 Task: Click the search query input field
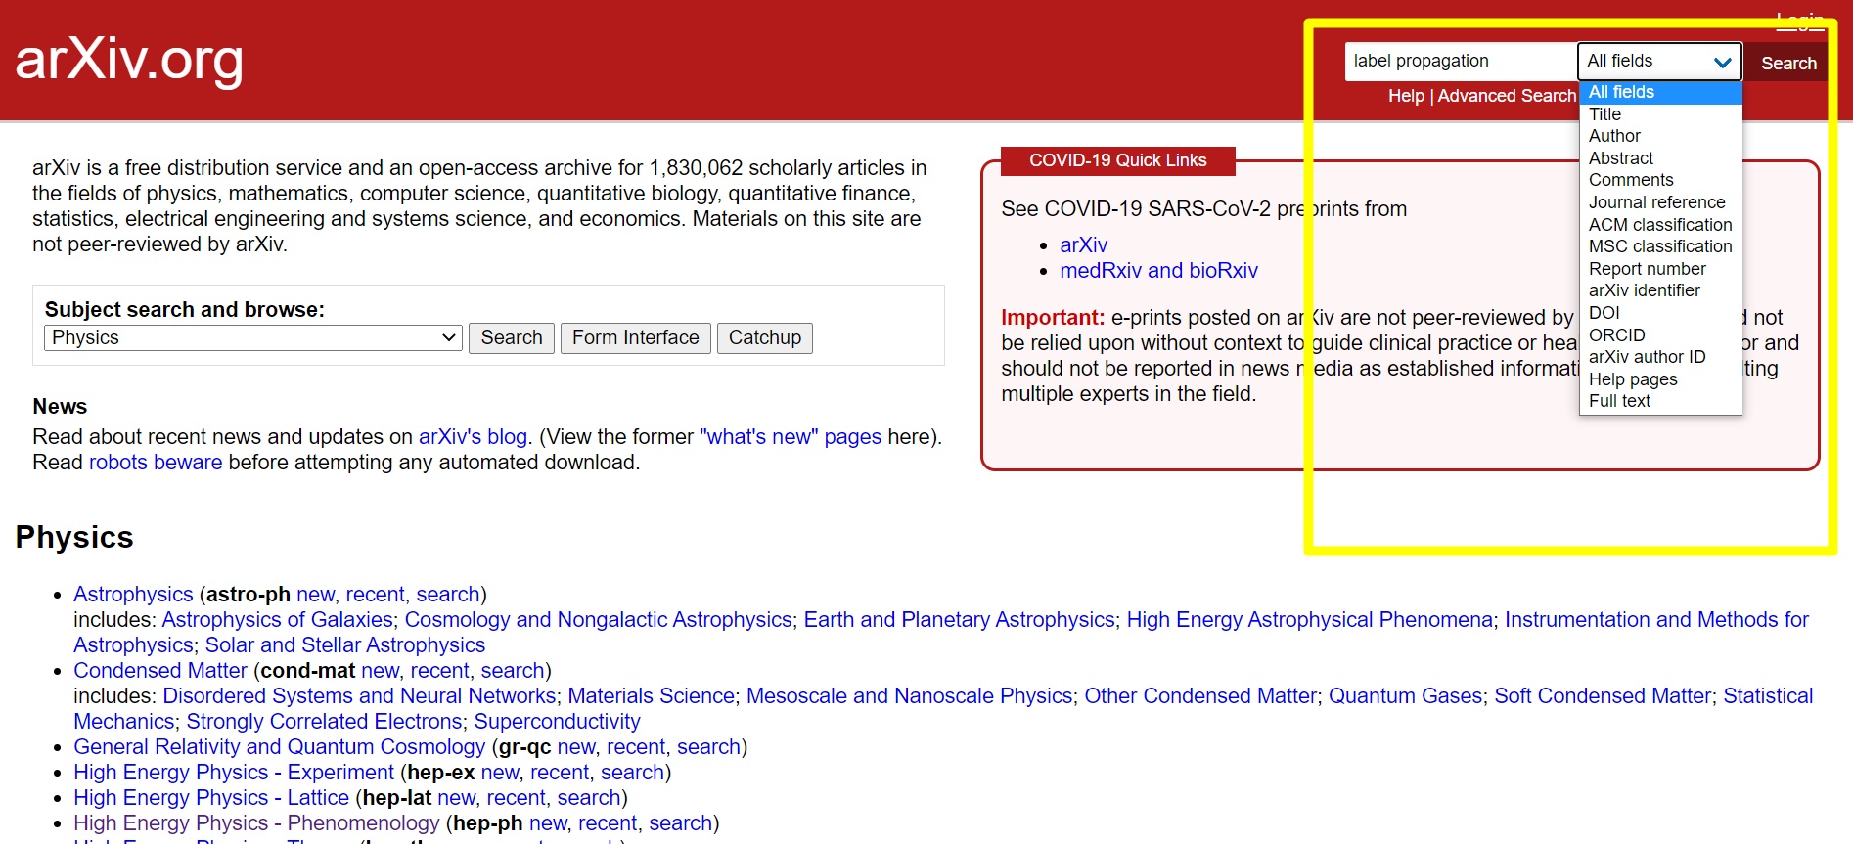coord(1461,61)
